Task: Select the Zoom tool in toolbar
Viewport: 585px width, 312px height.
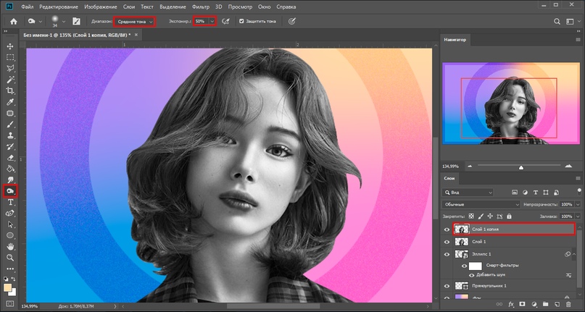Action: 10,258
